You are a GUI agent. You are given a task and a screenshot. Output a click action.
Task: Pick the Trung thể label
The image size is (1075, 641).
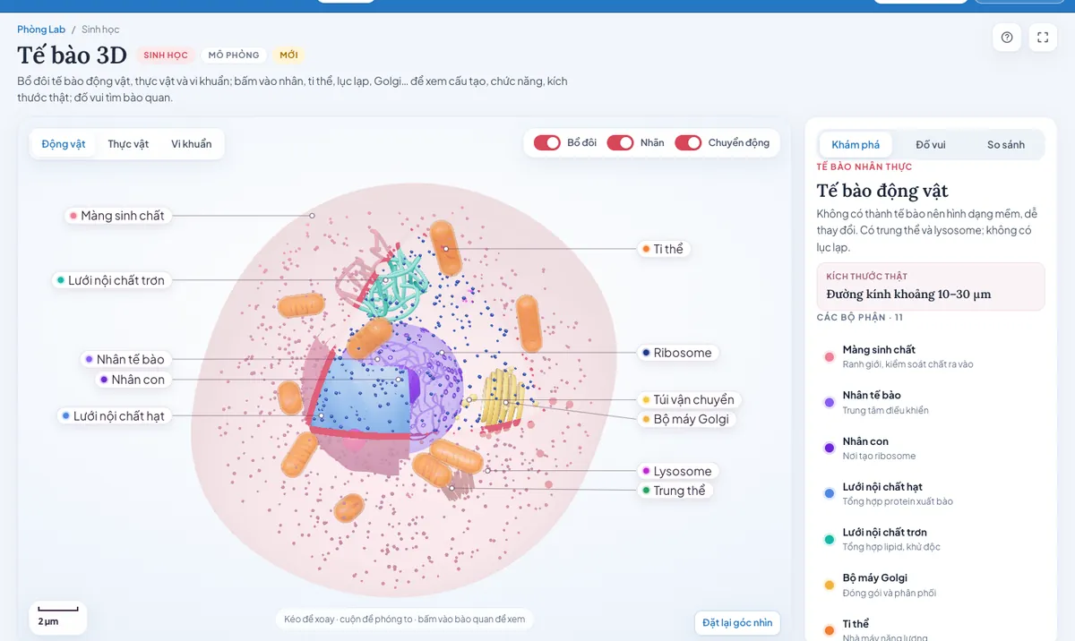point(675,491)
